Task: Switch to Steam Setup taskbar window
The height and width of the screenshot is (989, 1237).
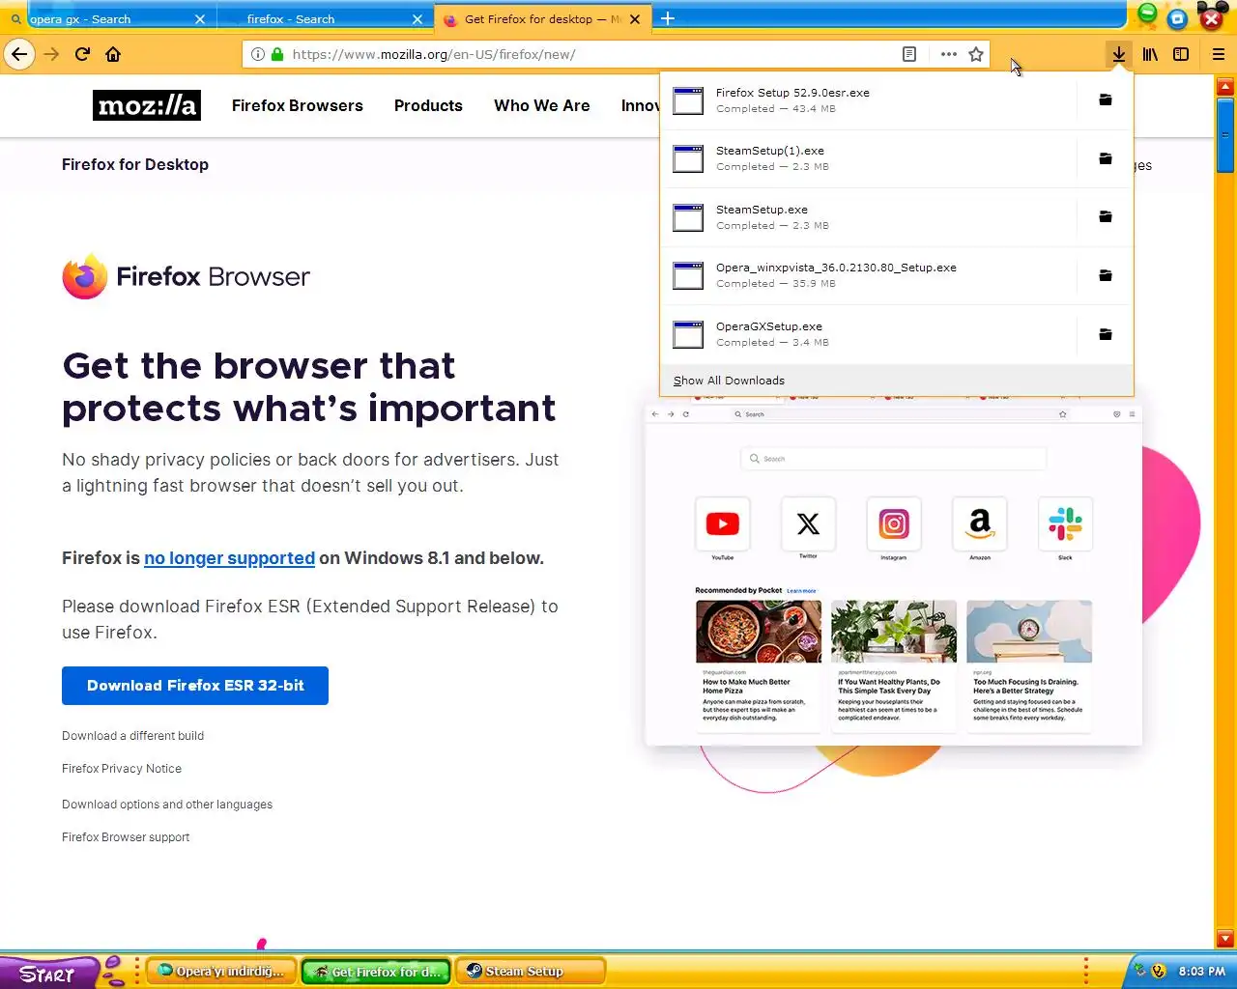Action: click(530, 972)
